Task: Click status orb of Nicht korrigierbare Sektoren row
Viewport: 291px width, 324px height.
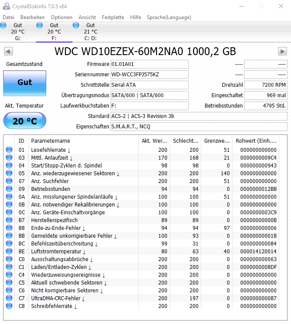Action: coord(9,290)
